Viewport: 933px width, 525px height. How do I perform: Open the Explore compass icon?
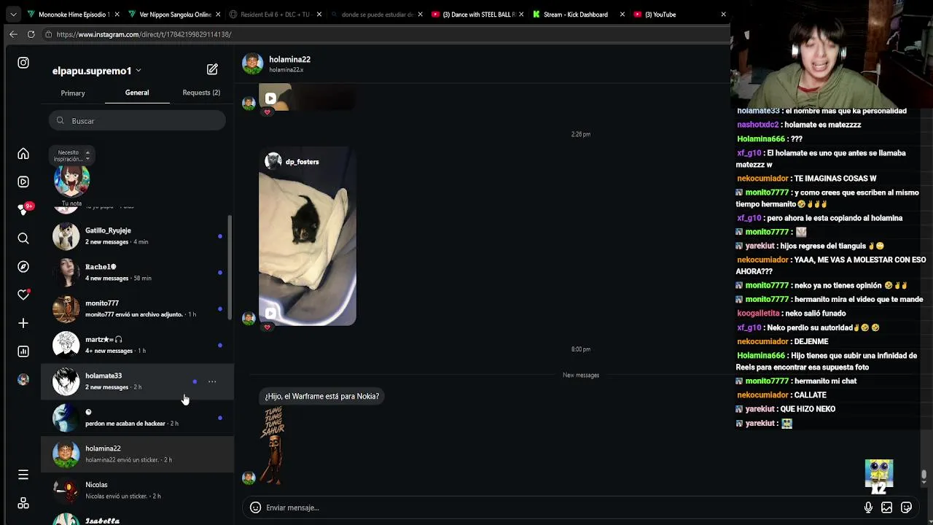23,267
